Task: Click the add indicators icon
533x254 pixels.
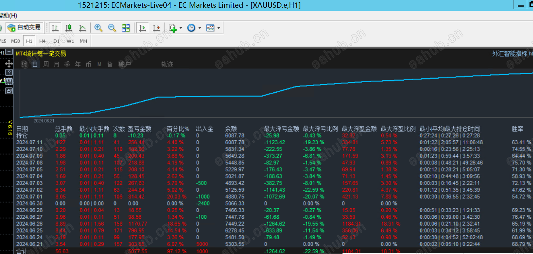Action: pos(173,28)
